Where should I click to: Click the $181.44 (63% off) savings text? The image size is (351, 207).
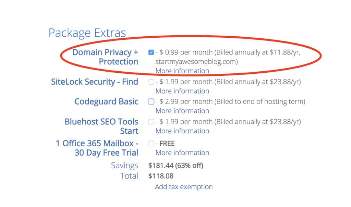click(x=176, y=166)
